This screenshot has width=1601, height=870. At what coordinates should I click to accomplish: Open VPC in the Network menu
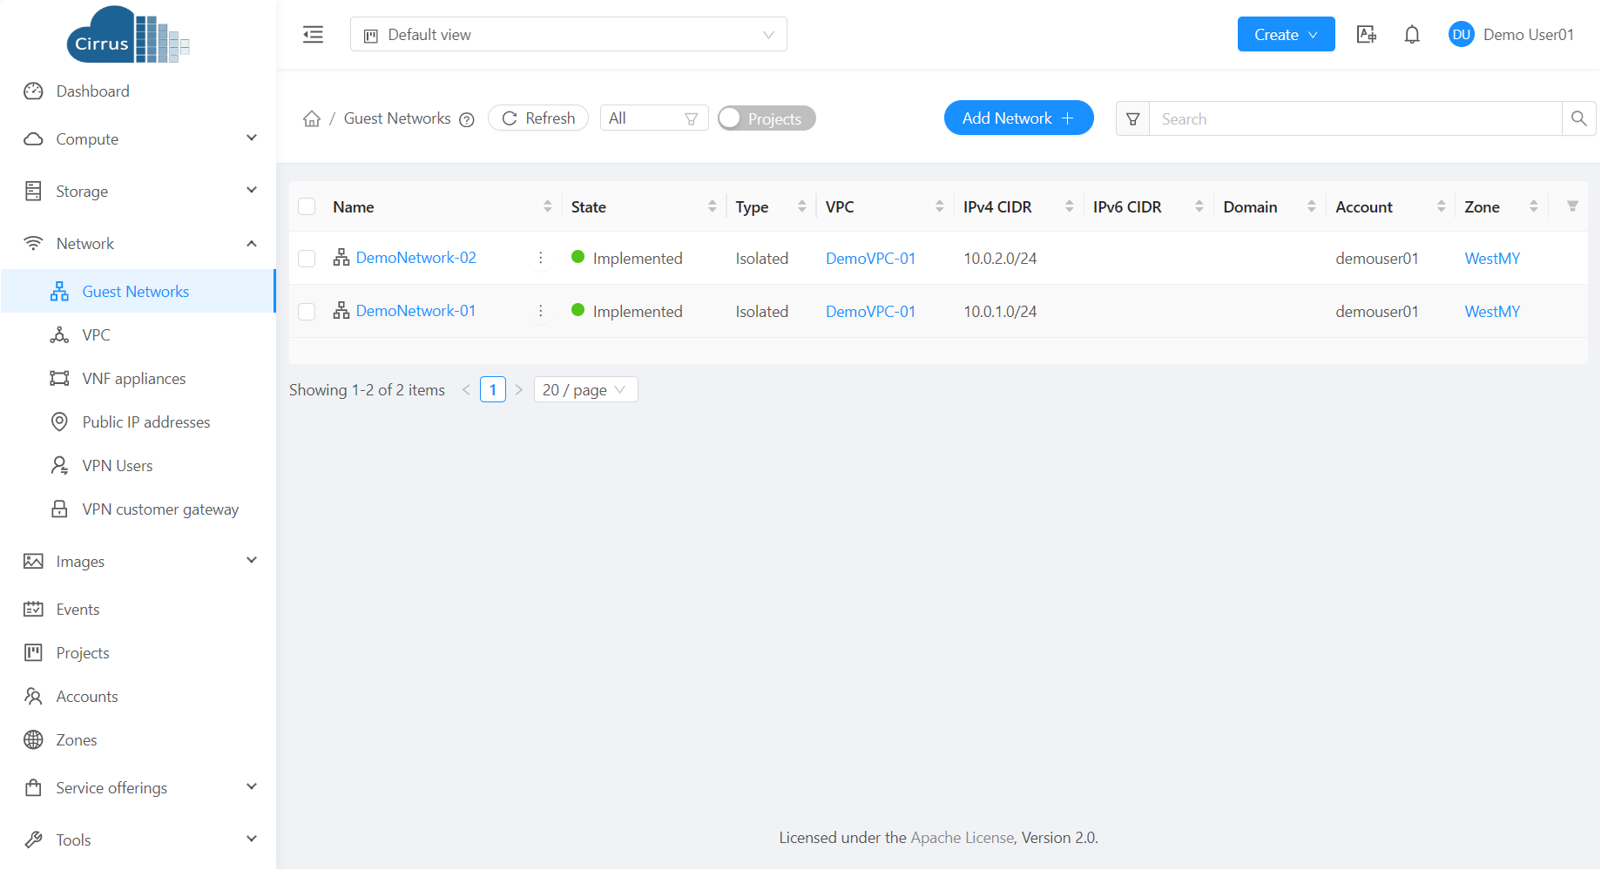point(96,335)
